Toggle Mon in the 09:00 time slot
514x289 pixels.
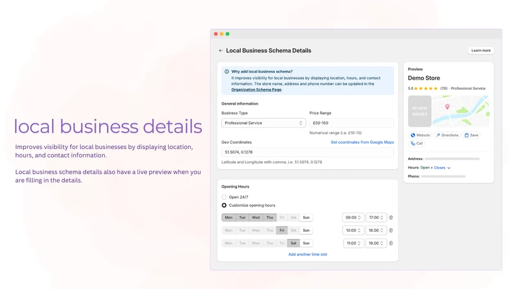pos(229,218)
